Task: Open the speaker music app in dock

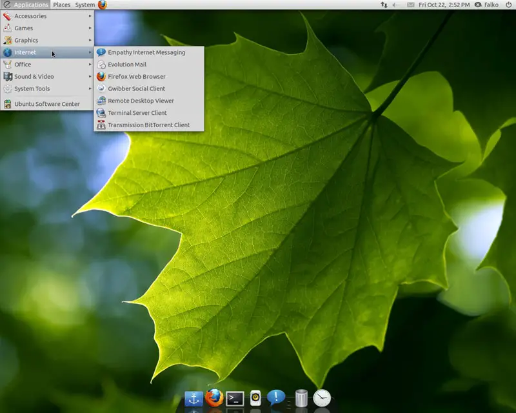Action: pos(255,398)
